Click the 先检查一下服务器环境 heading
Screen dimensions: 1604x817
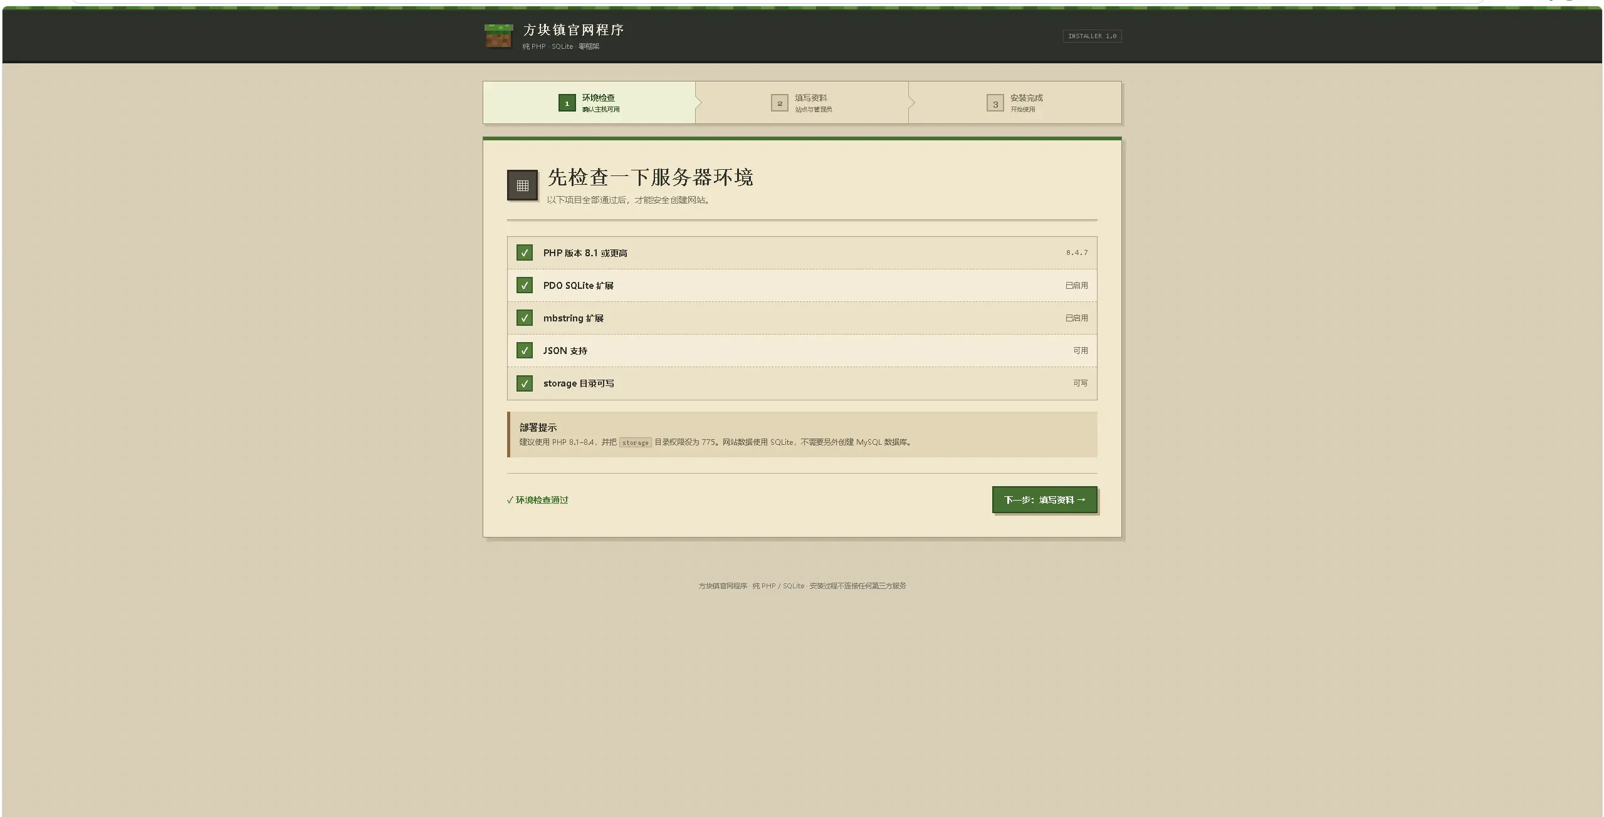tap(651, 177)
